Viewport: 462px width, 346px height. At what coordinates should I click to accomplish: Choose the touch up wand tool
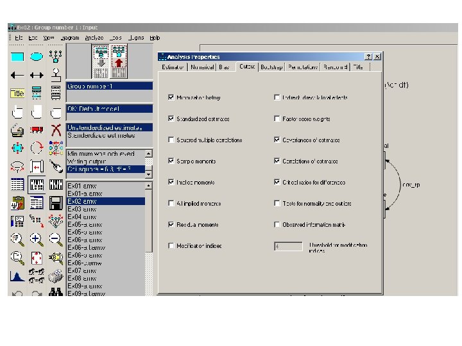click(x=56, y=167)
